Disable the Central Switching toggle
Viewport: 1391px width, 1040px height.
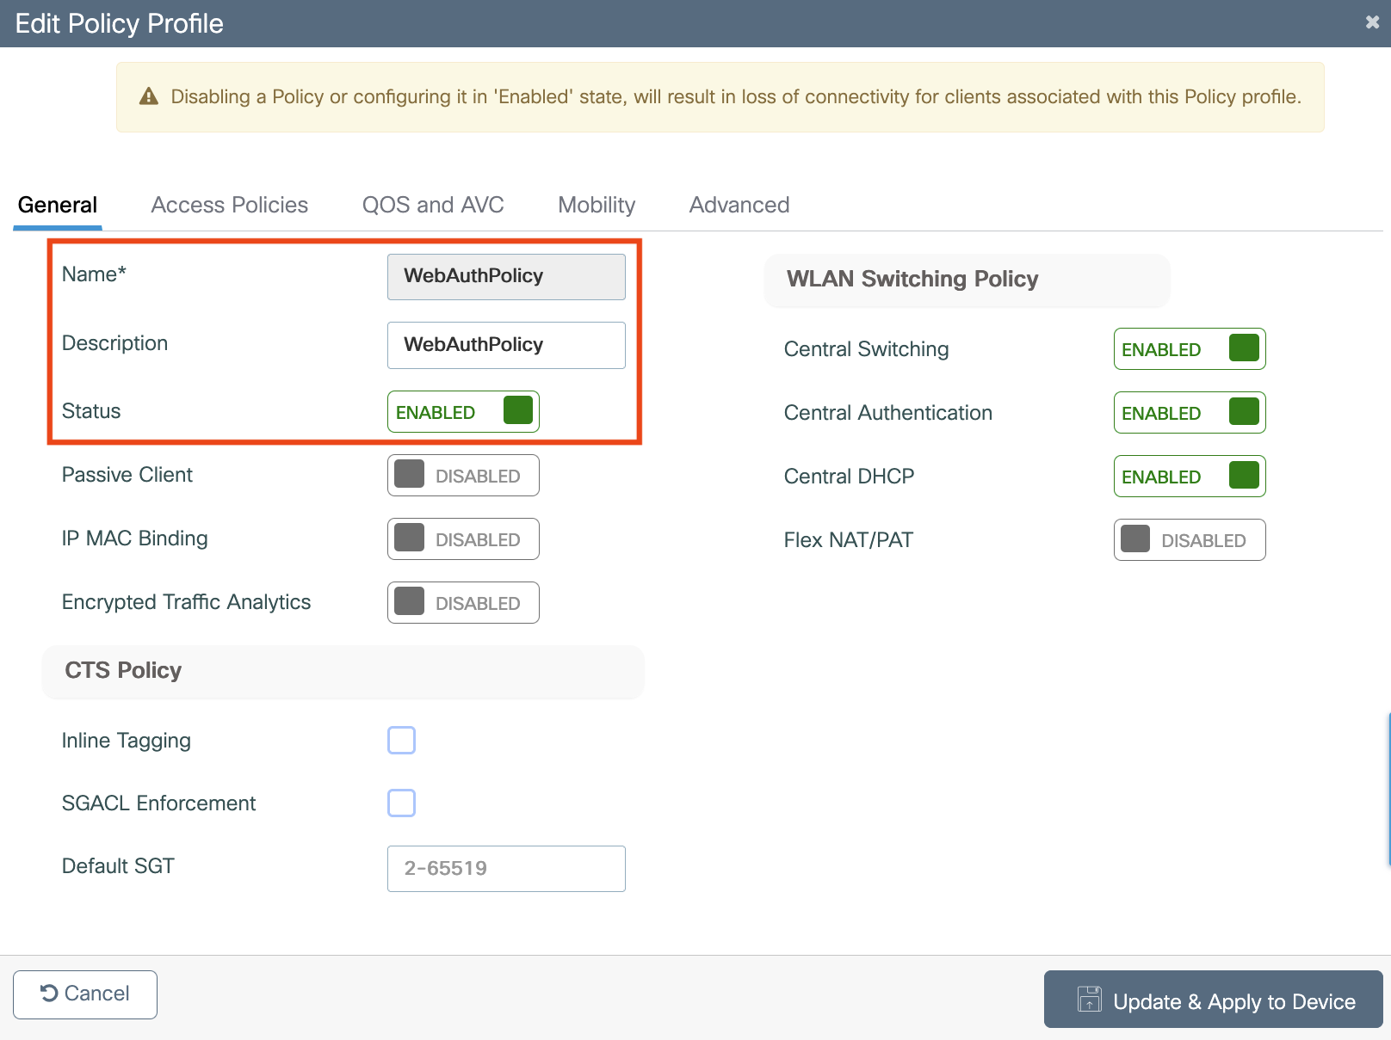(1189, 349)
